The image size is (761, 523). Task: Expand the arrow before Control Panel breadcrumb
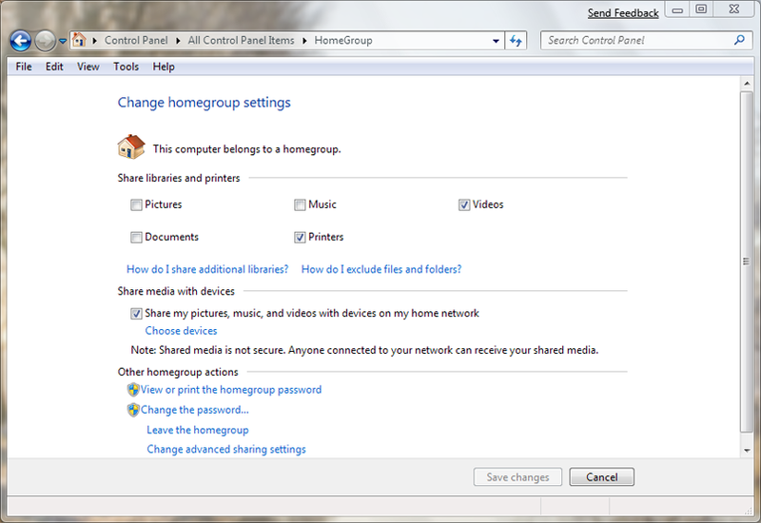[94, 40]
